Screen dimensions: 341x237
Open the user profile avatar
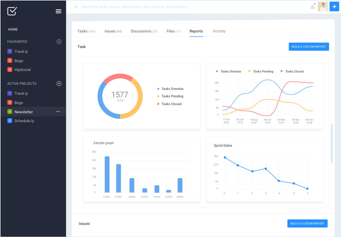(323, 6)
